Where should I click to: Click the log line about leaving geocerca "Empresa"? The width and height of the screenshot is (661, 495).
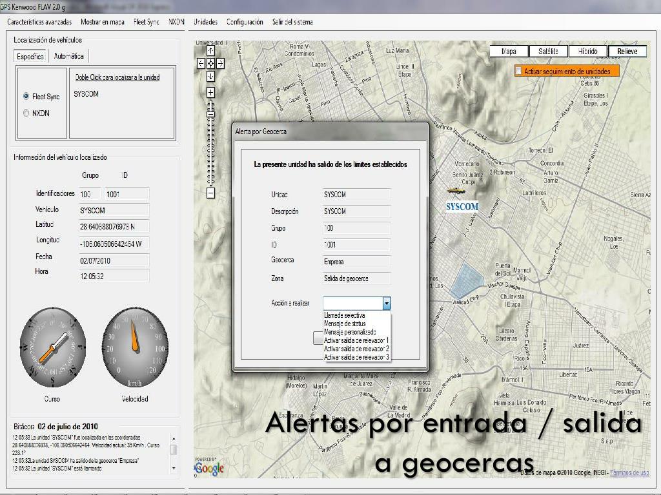(x=76, y=460)
